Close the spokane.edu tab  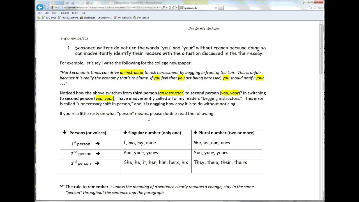point(216,8)
